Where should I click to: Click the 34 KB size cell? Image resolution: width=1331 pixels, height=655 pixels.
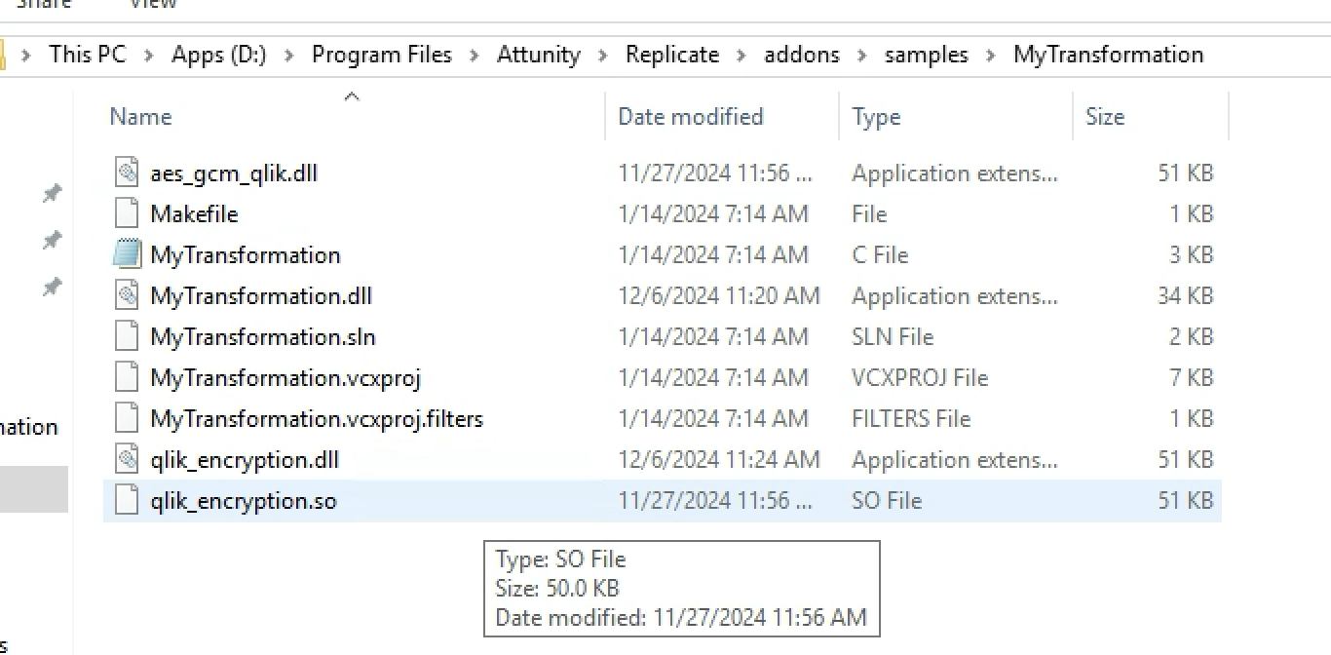click(1185, 296)
